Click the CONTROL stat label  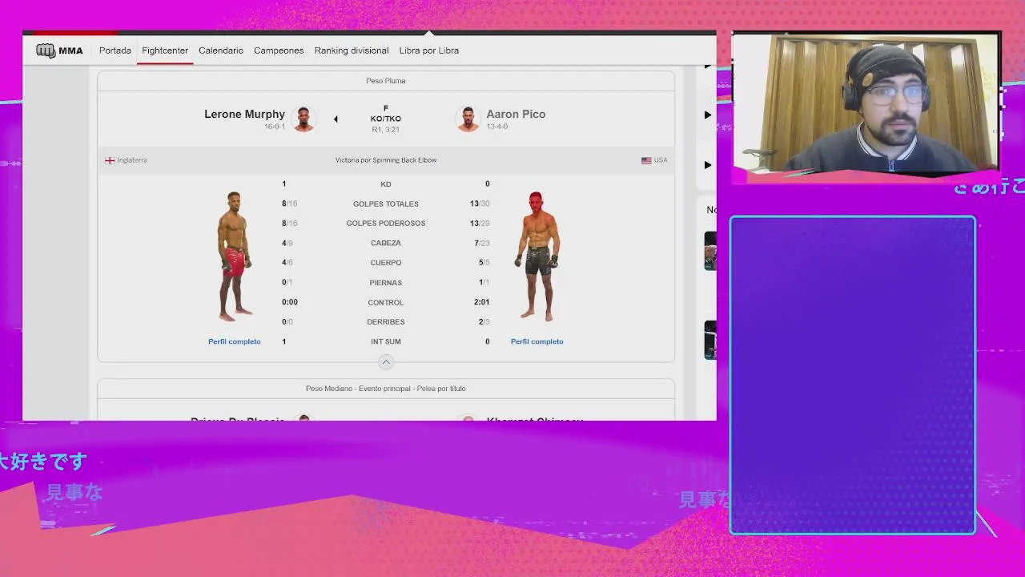[x=386, y=302]
